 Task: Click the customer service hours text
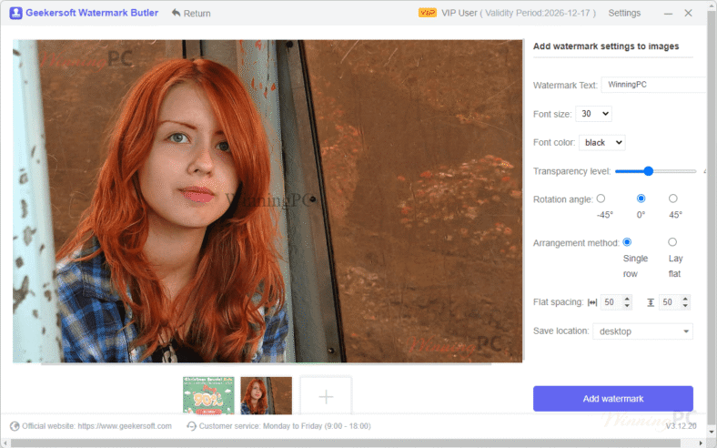pyautogui.click(x=285, y=426)
